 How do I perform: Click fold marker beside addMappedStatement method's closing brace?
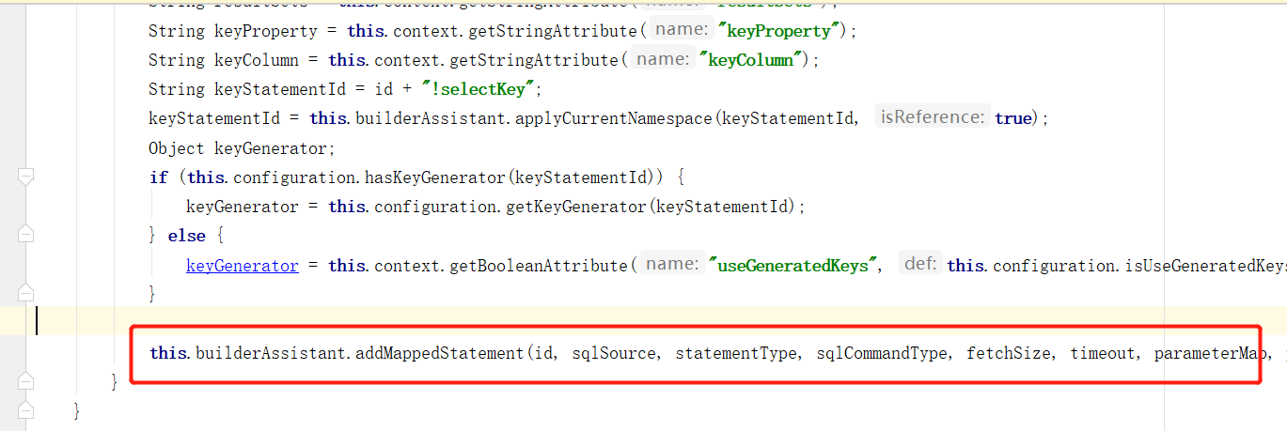(26, 382)
